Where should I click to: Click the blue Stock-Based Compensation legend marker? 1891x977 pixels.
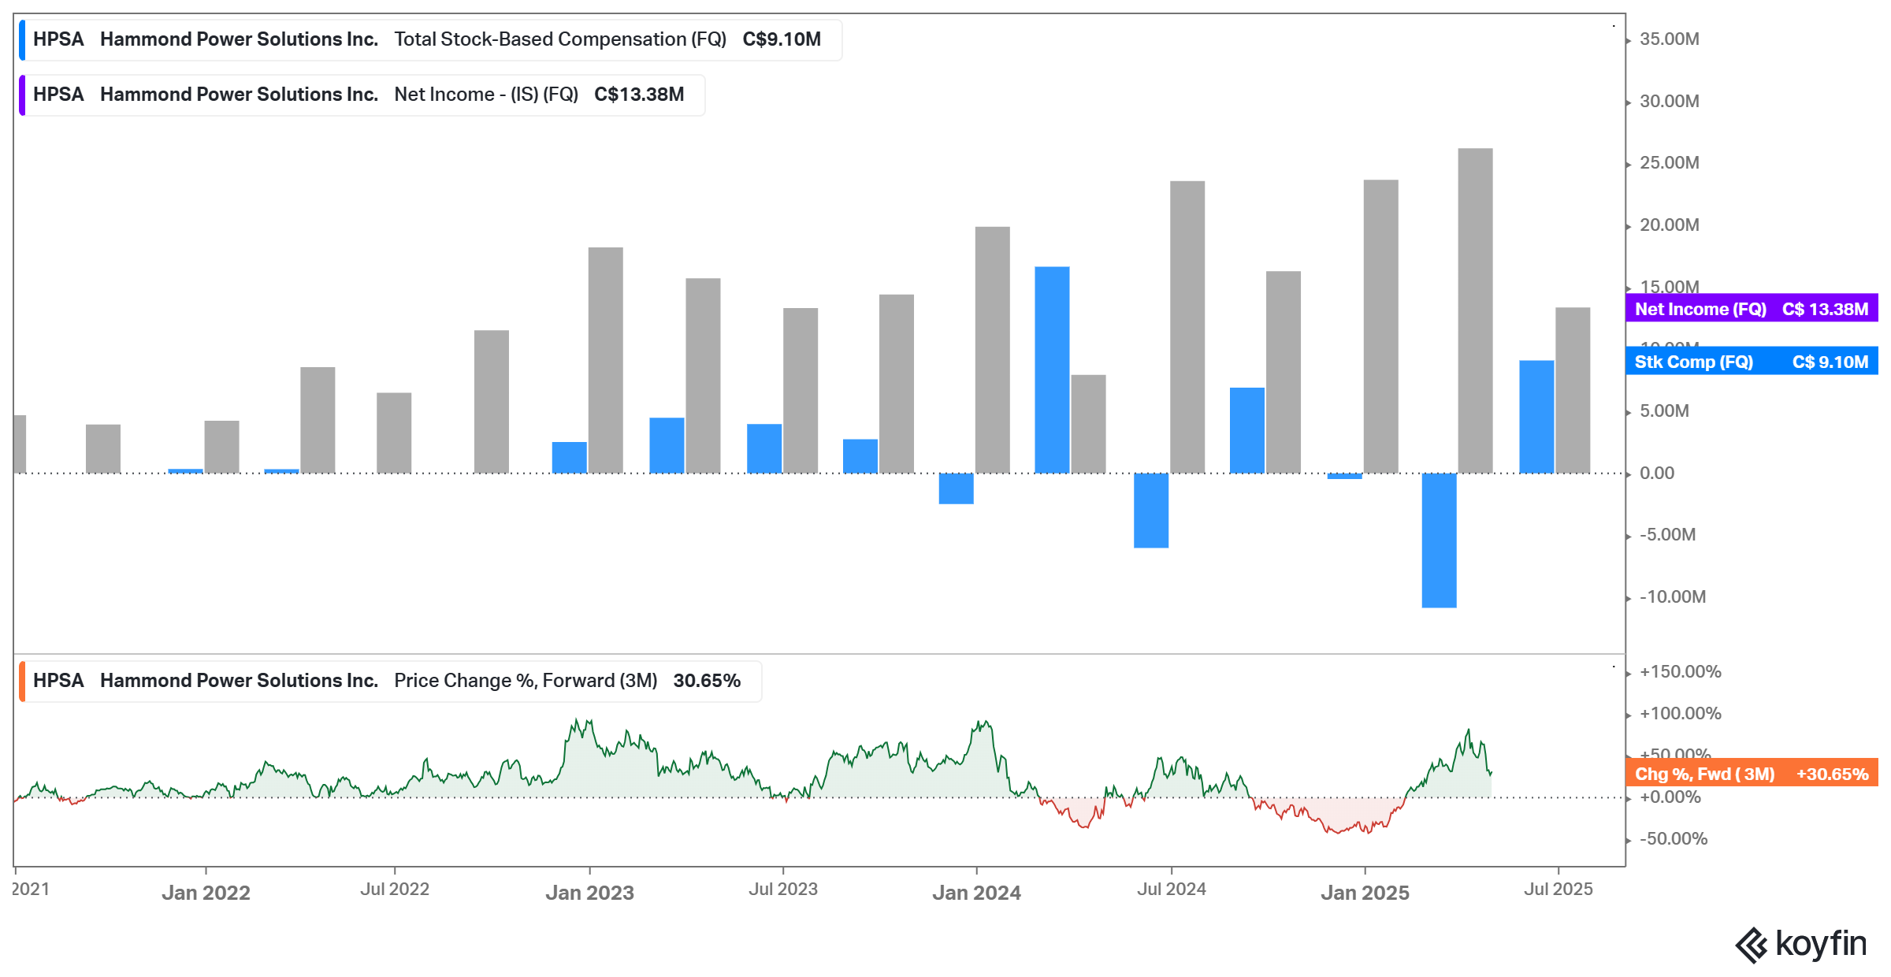click(22, 39)
